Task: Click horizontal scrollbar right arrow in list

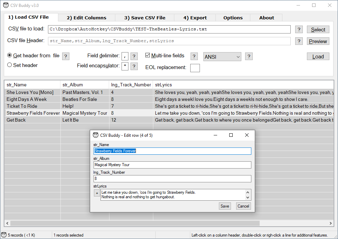Action: point(330,223)
